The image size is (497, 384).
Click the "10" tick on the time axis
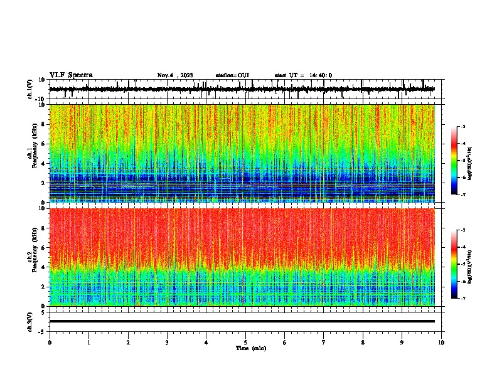(441, 343)
